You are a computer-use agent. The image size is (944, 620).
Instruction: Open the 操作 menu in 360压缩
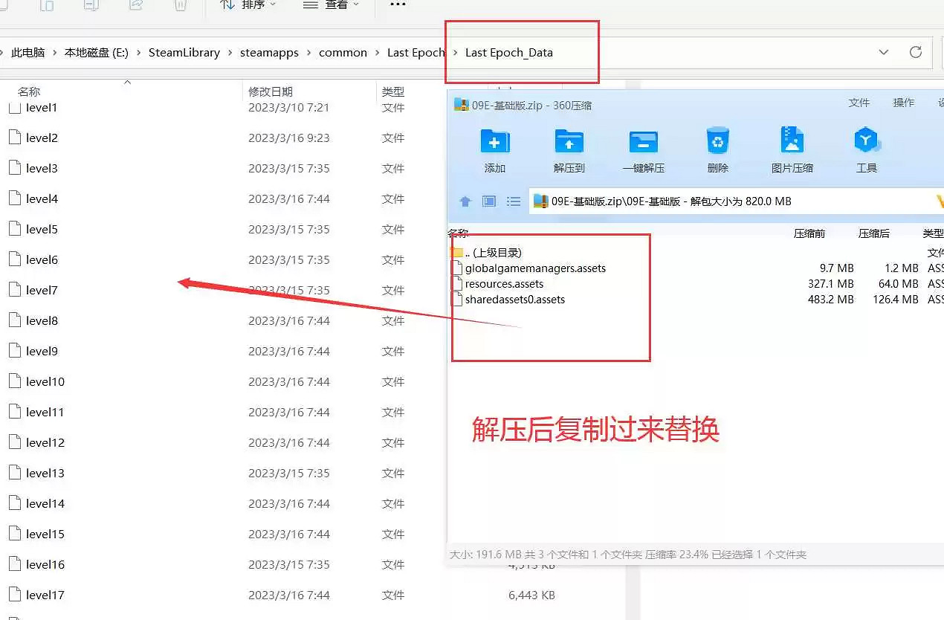coord(902,103)
